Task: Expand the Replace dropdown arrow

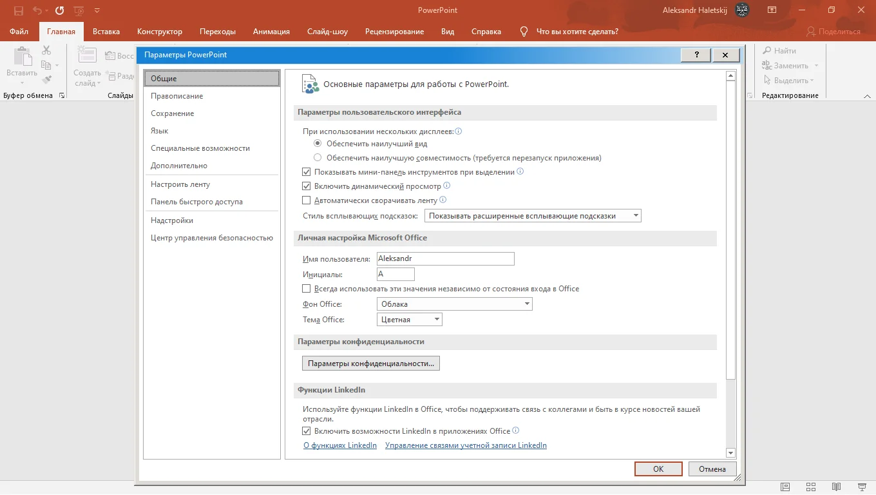Action: click(x=816, y=66)
